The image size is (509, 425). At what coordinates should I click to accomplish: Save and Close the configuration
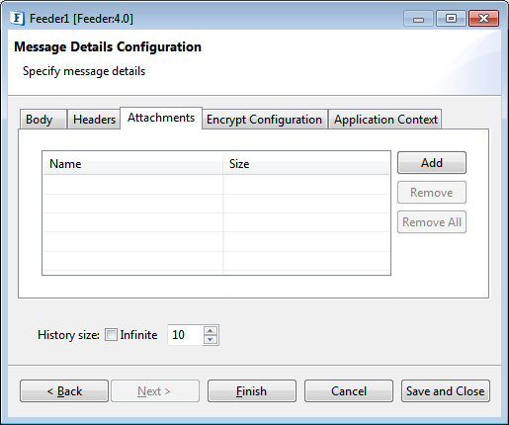446,391
